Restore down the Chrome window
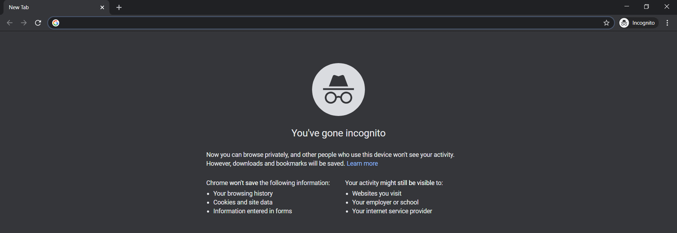The image size is (677, 233). pos(646,6)
